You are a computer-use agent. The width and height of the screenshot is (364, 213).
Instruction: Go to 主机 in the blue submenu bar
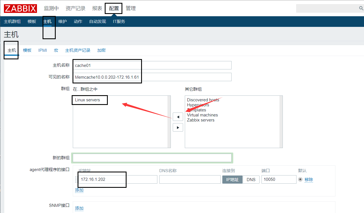coord(47,22)
